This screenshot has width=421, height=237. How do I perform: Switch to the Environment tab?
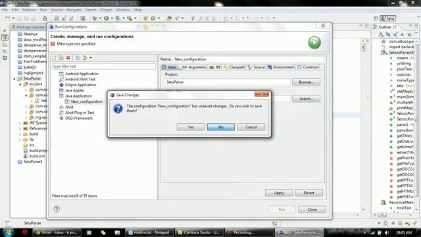click(281, 67)
